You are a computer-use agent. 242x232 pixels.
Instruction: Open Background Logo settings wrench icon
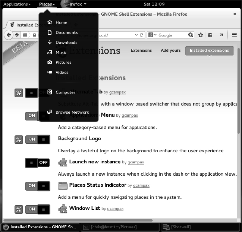point(19,140)
